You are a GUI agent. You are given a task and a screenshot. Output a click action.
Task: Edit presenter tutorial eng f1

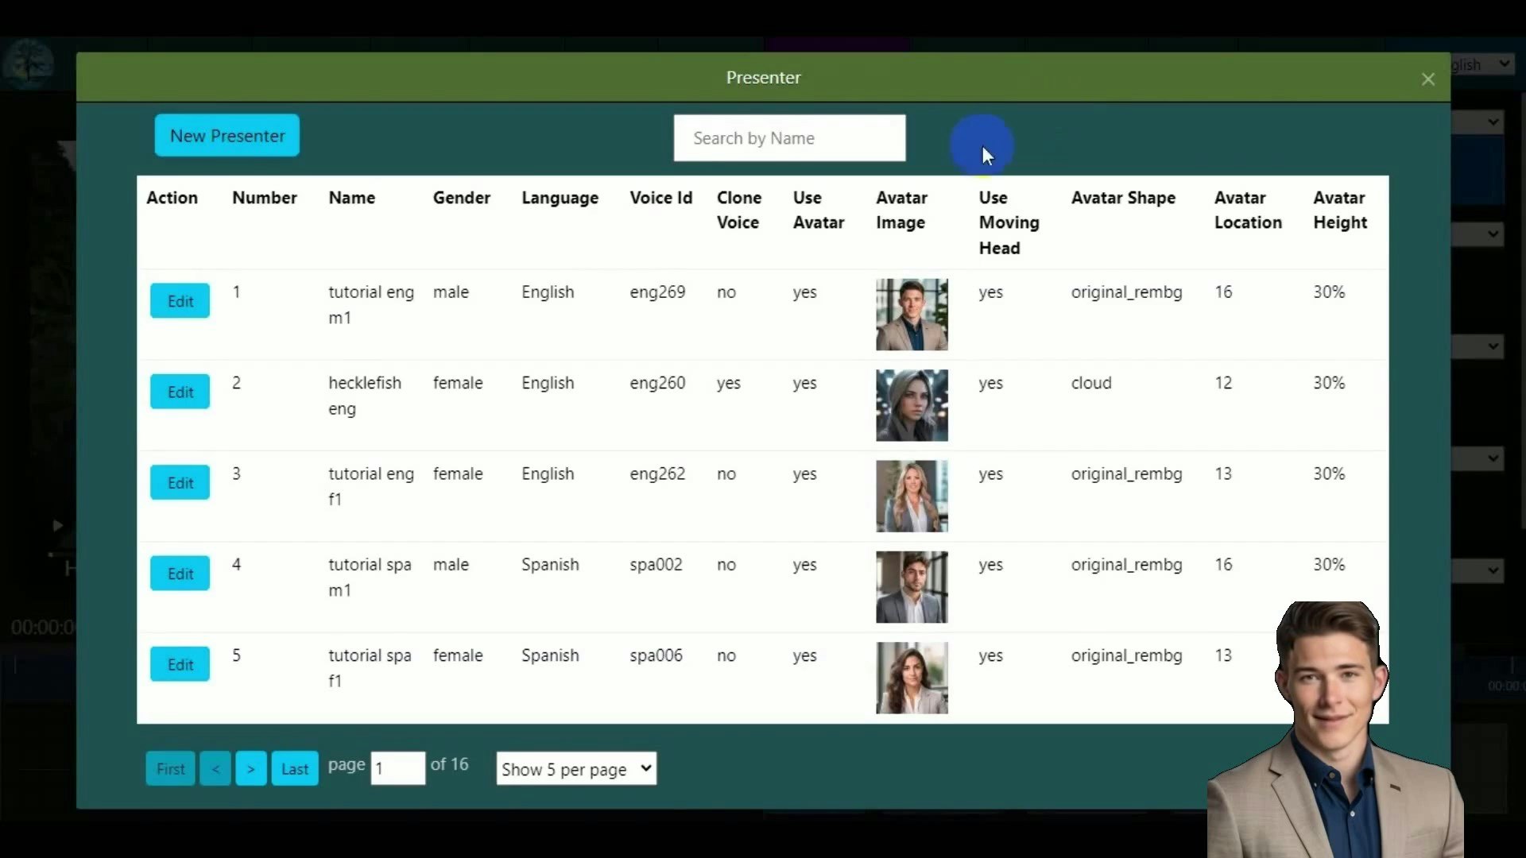[180, 483]
